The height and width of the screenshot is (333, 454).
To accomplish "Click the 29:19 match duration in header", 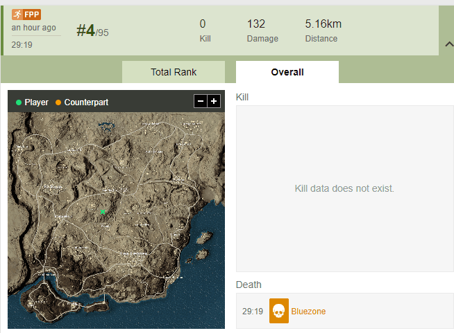I will coord(22,45).
